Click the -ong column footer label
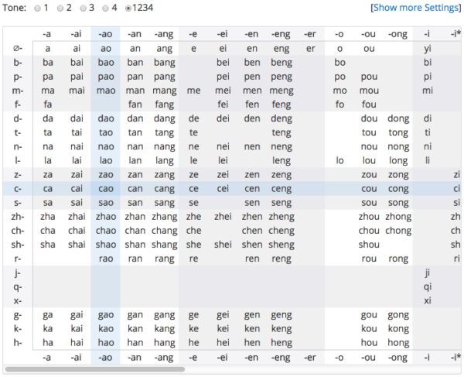The height and width of the screenshot is (377, 464). point(398,357)
